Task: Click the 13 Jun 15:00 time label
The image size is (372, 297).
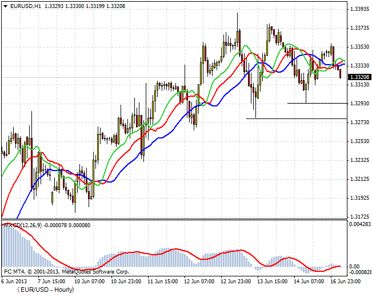Action: pyautogui.click(x=273, y=282)
